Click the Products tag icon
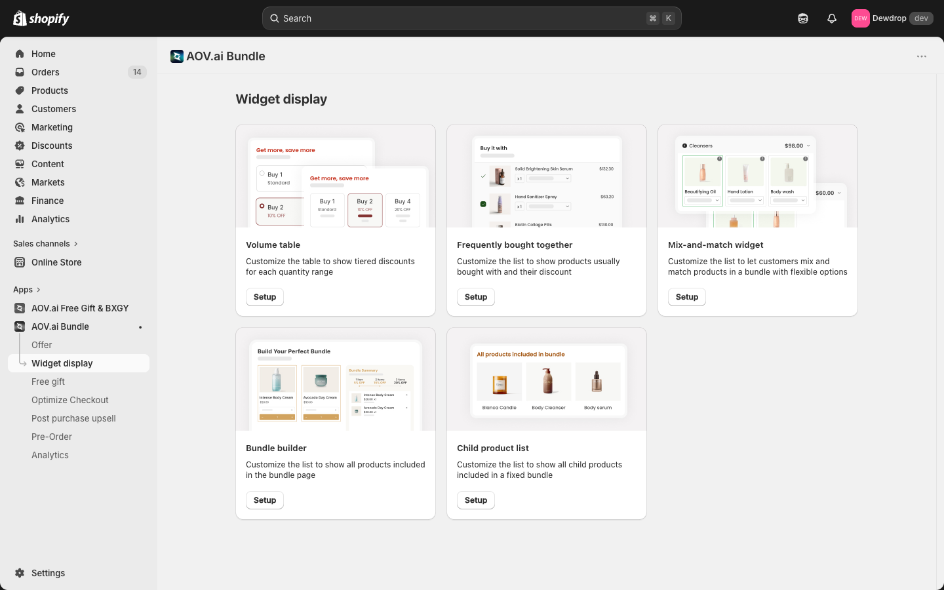The width and height of the screenshot is (944, 590). click(x=20, y=90)
